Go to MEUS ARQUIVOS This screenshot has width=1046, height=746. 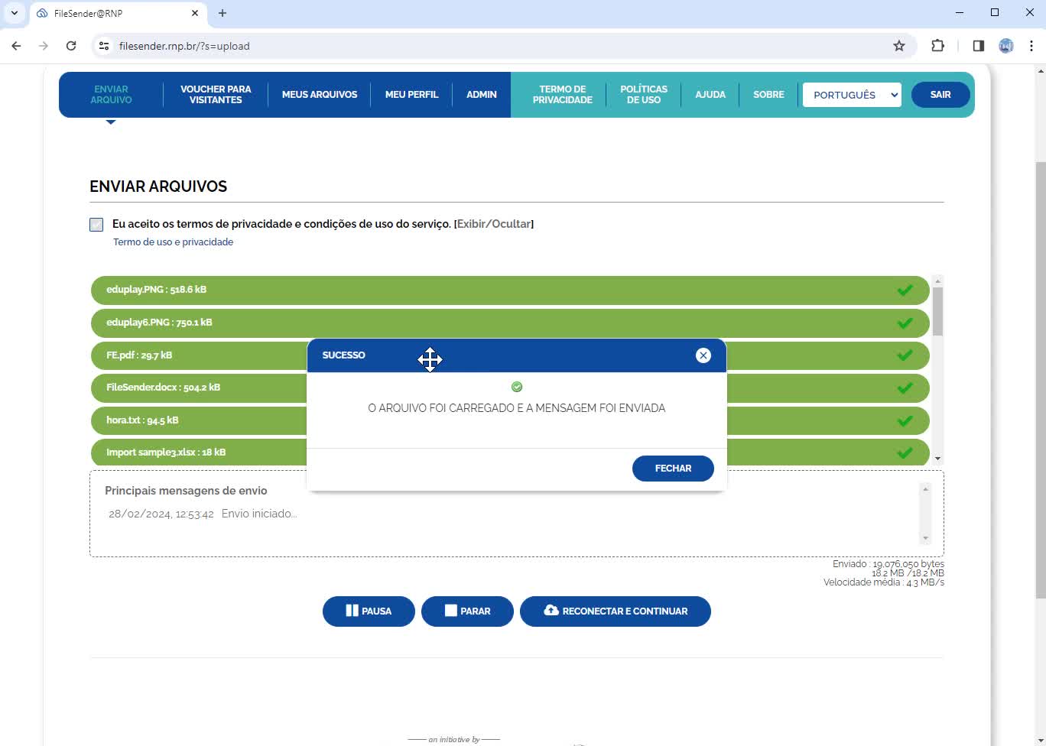(320, 95)
